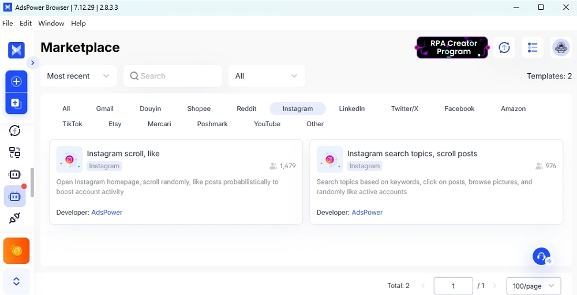Expand the sidebar with the arrow toggle

click(32, 63)
